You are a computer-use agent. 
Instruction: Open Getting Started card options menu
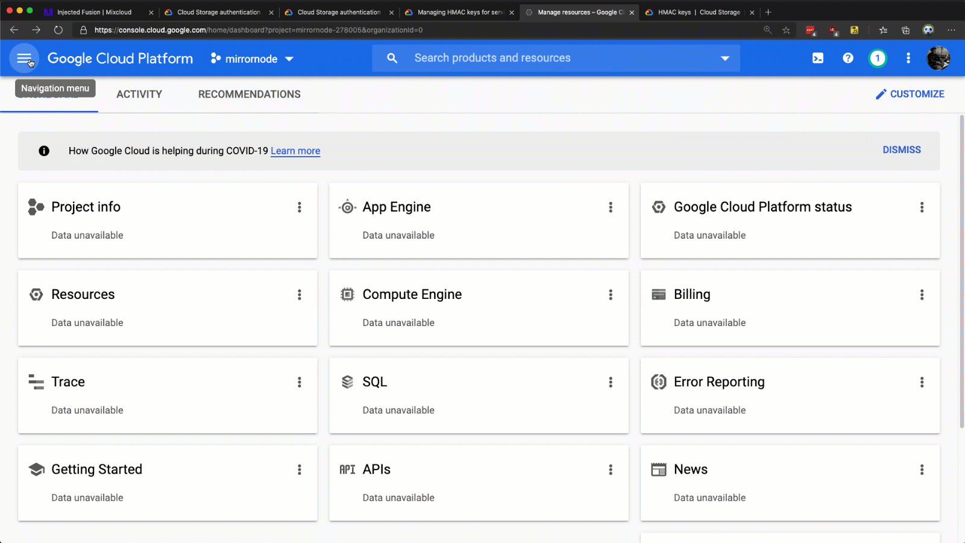(x=300, y=469)
